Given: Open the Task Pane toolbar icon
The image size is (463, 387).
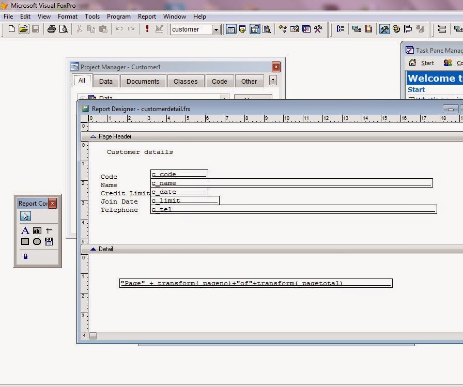Looking at the screenshot, I should pos(306,29).
